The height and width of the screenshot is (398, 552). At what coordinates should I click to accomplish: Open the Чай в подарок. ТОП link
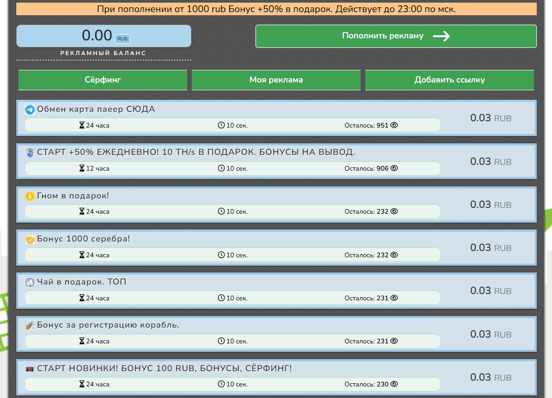point(81,282)
